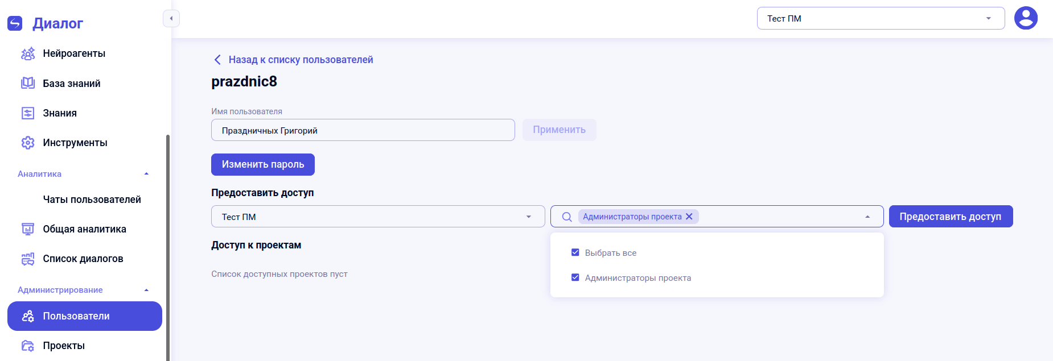This screenshot has width=1053, height=361.
Task: Open the Тест ПМ dropdown under Предоставить доступ
Action: 378,217
